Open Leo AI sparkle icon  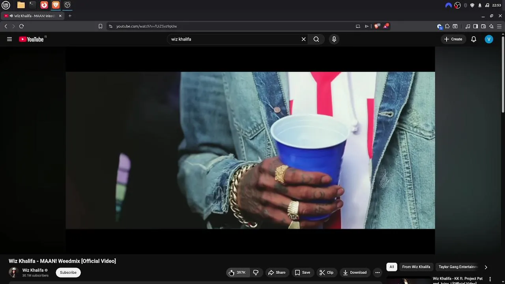click(x=491, y=26)
